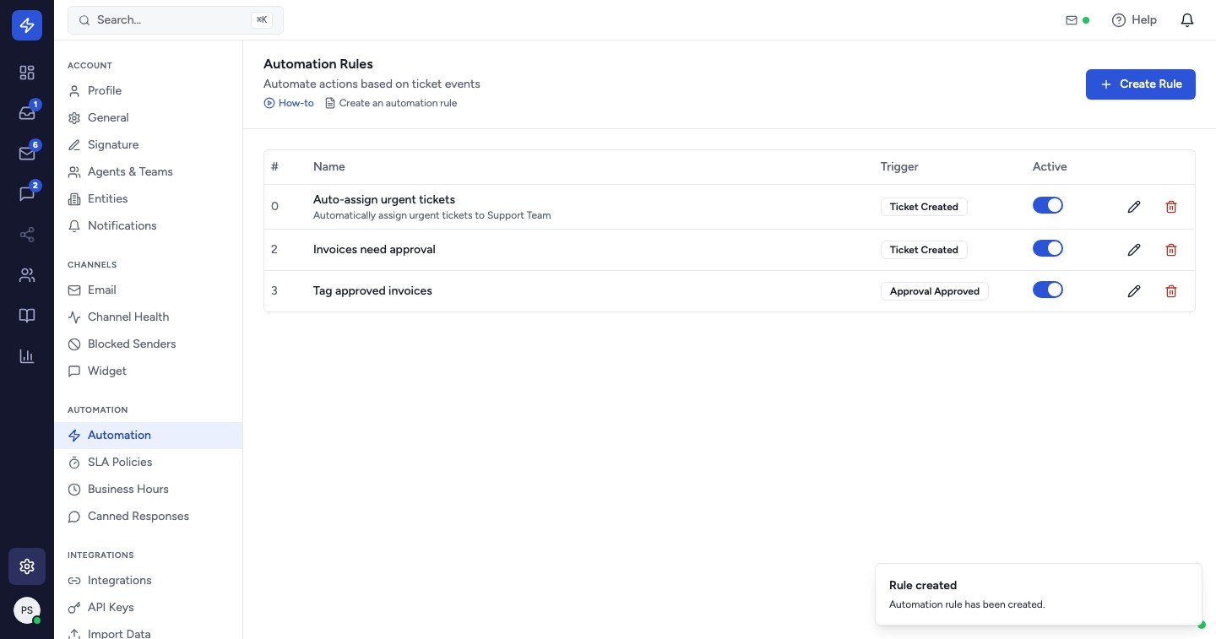
Task: Open the How-to video link
Action: tap(289, 103)
